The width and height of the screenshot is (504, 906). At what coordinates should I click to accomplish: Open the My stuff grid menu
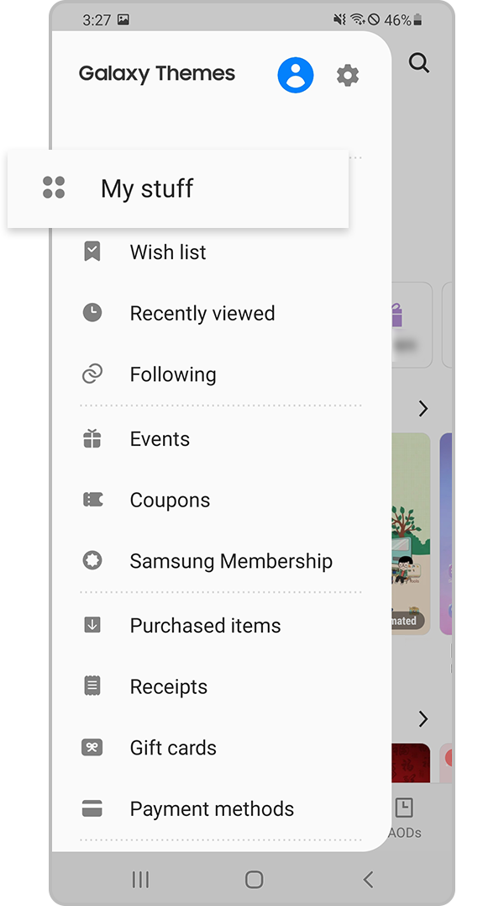tap(54, 188)
